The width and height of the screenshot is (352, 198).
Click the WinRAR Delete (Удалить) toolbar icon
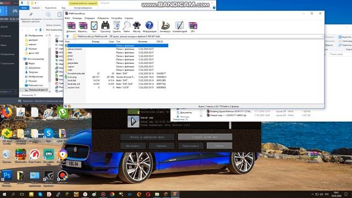117,27
